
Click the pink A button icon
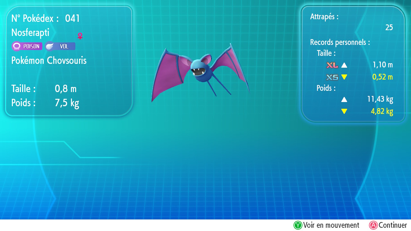[373, 225]
